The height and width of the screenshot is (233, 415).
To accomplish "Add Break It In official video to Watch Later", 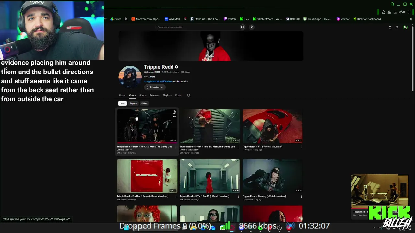I will (174, 112).
